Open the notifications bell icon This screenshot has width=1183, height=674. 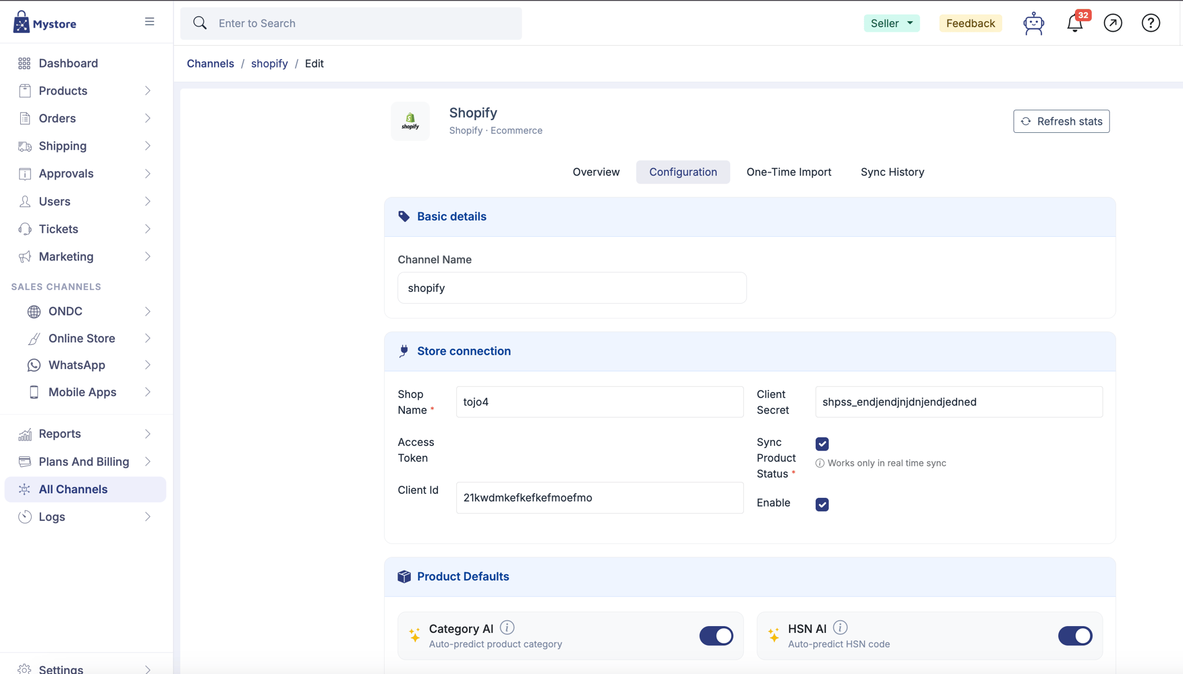click(1075, 23)
